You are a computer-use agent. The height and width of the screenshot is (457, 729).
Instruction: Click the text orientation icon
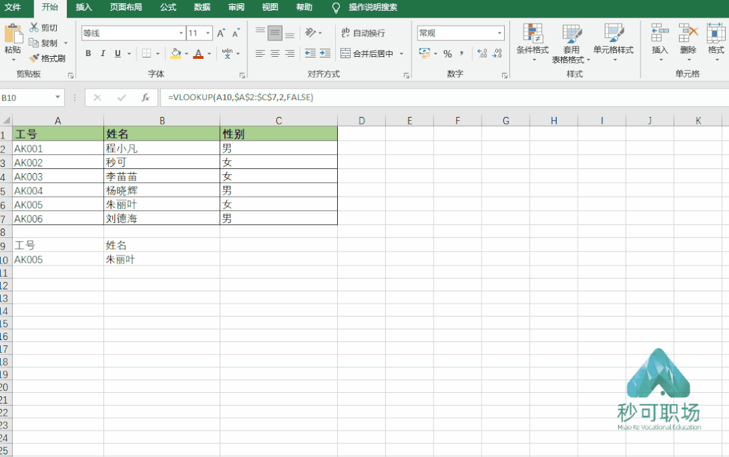pos(311,32)
